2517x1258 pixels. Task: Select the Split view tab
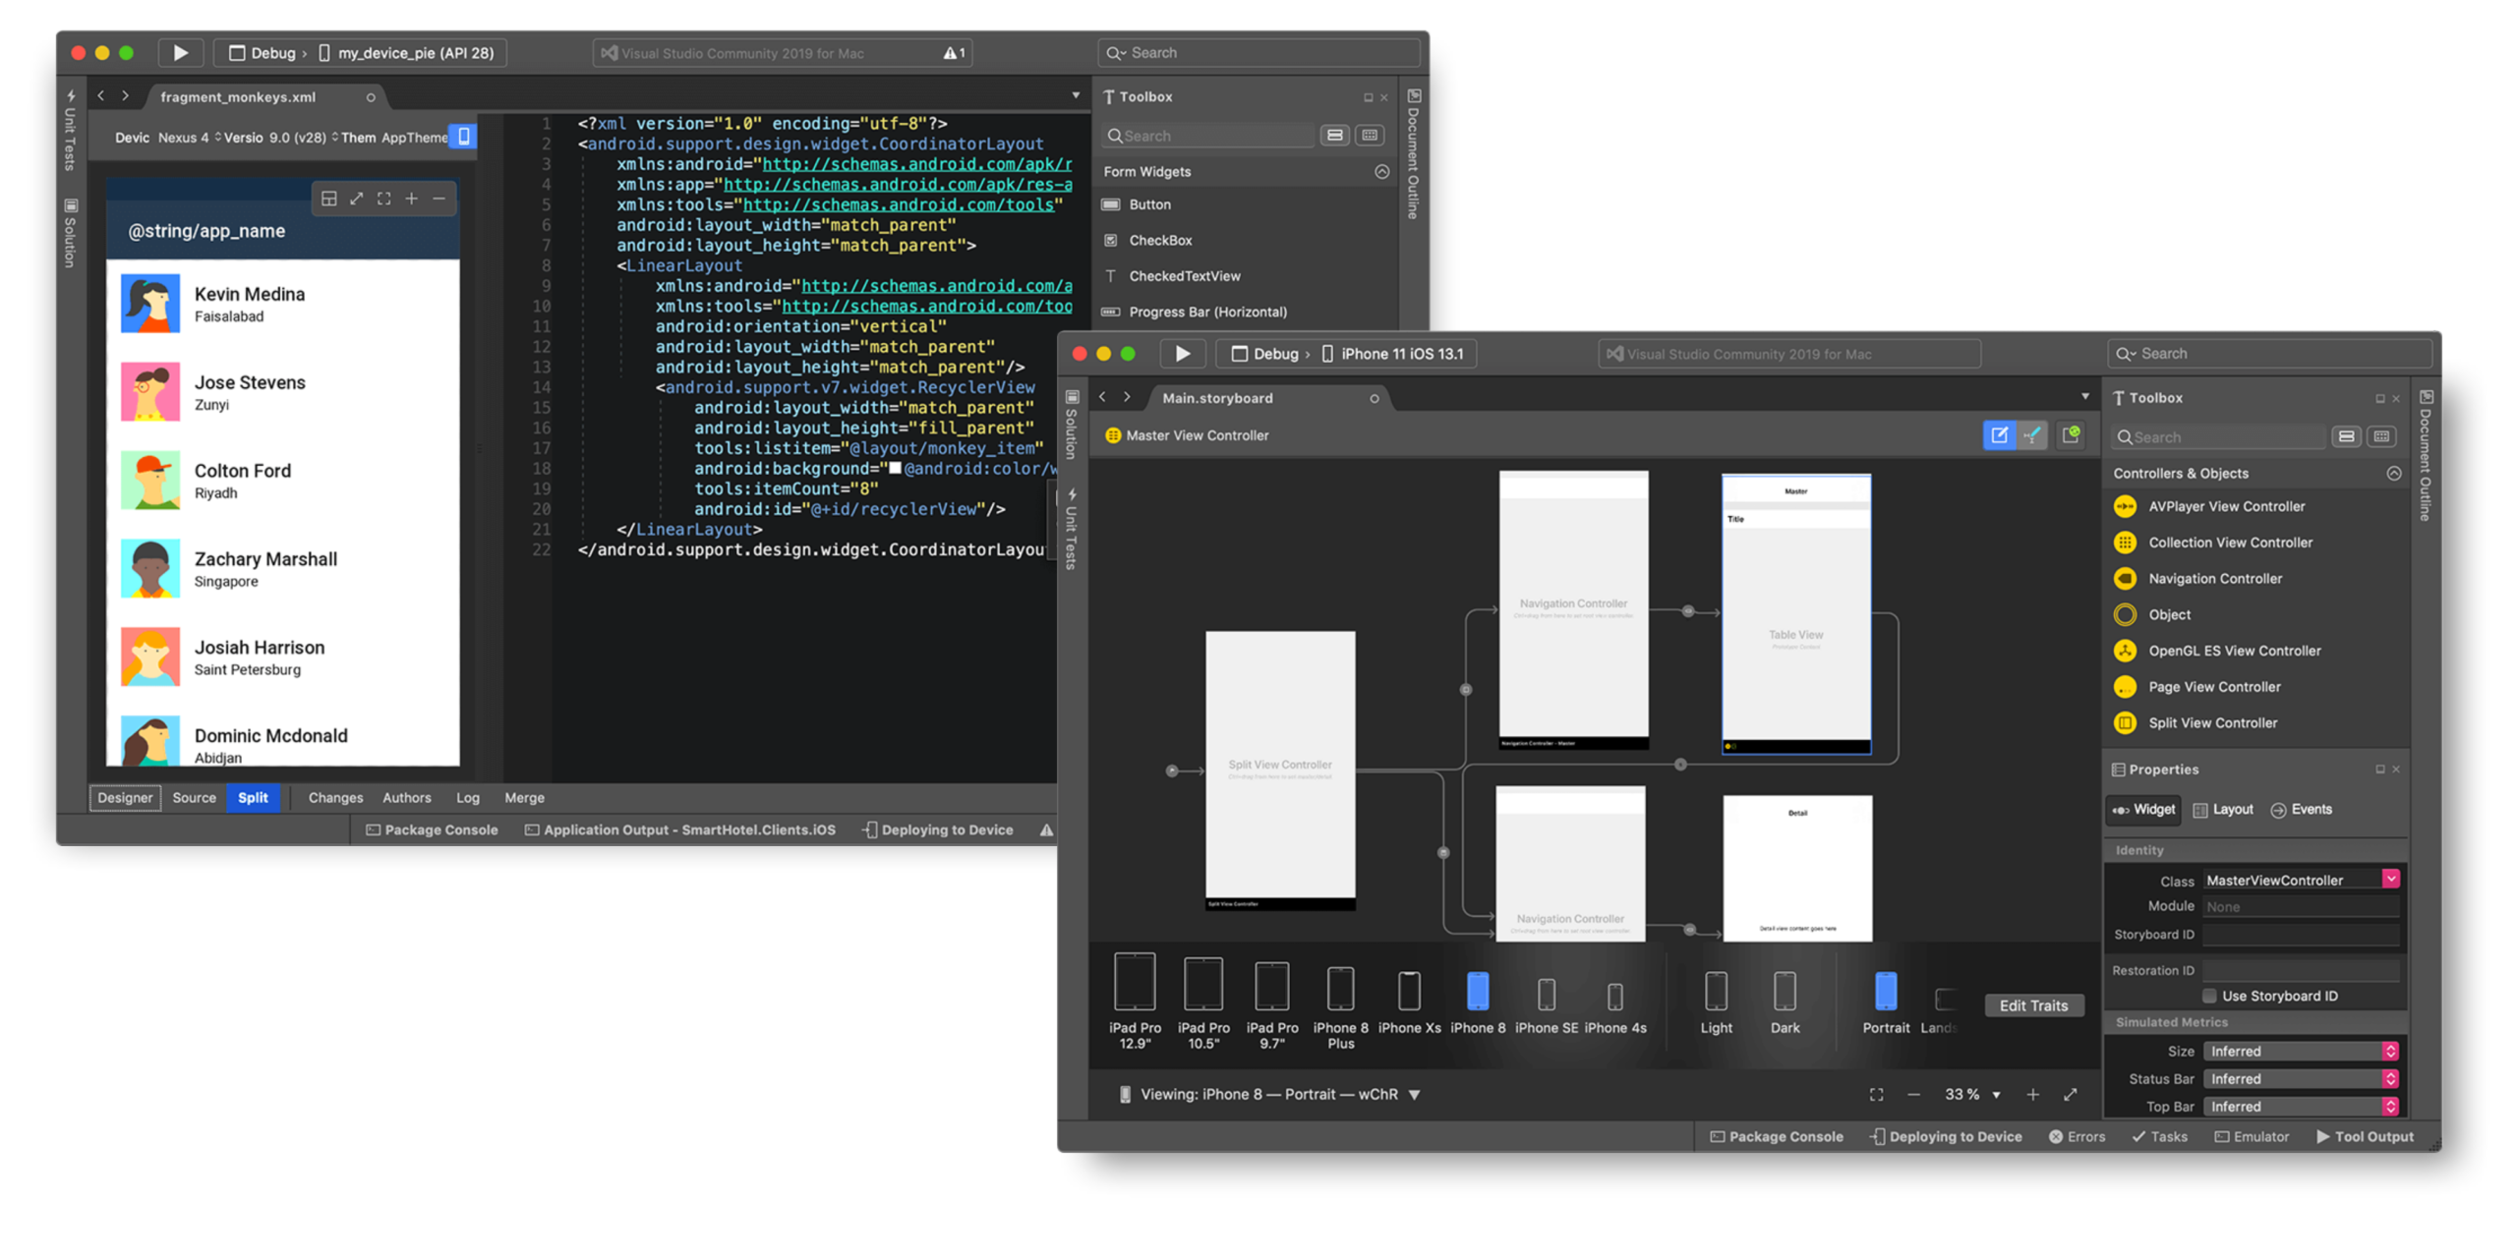(x=253, y=798)
